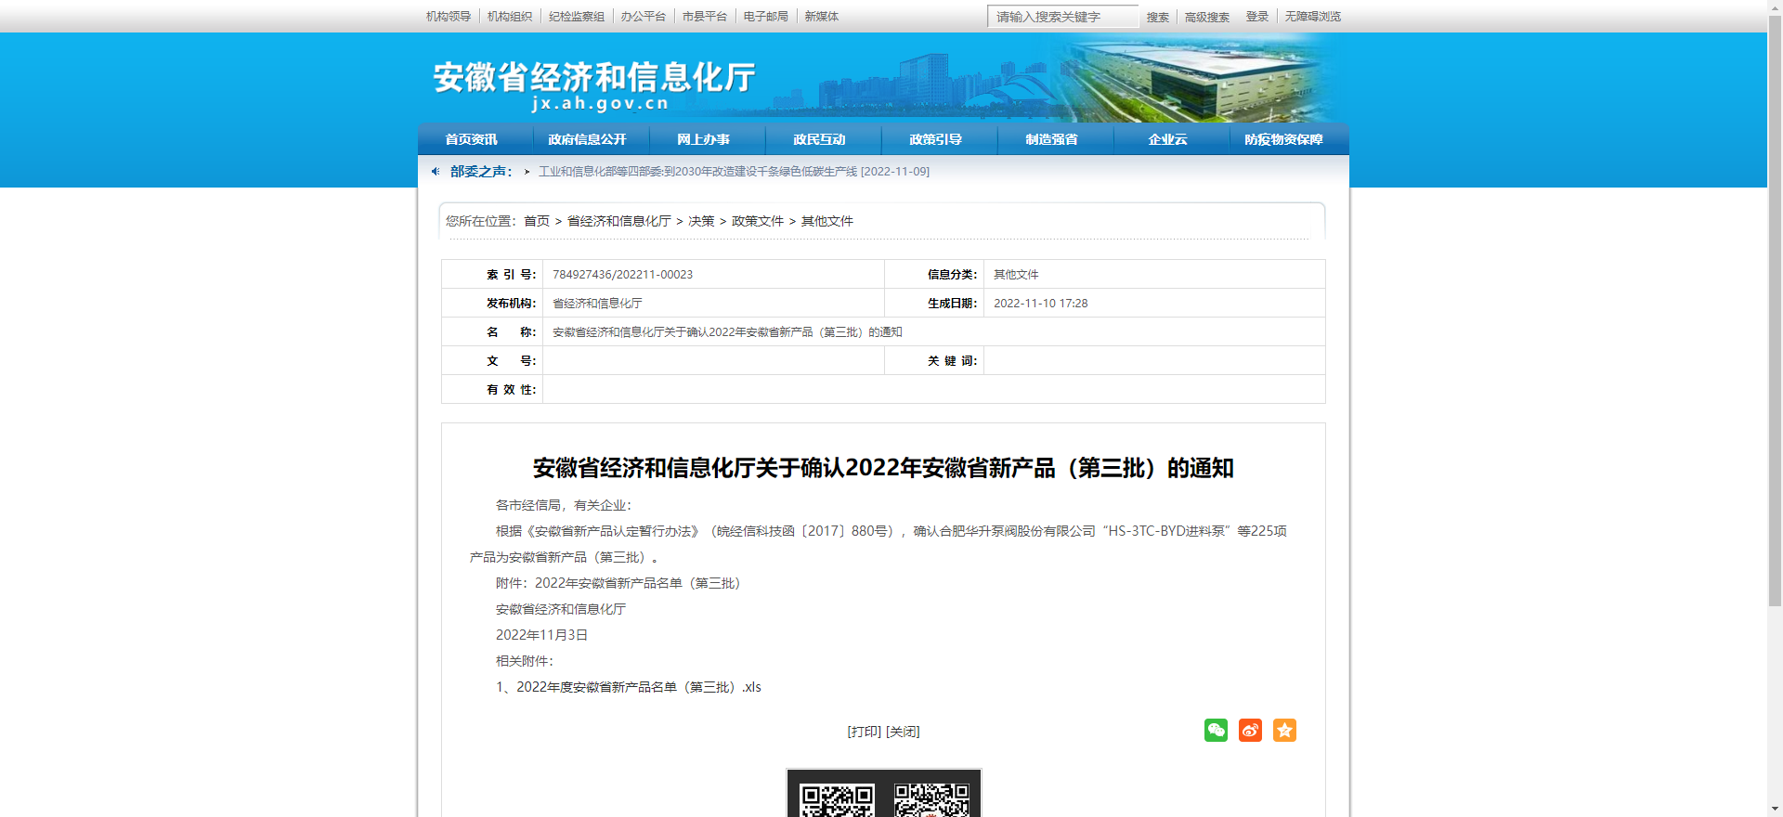Click the speaker icon beside 部委之声
Image resolution: width=1783 pixels, height=817 pixels.
click(x=435, y=172)
